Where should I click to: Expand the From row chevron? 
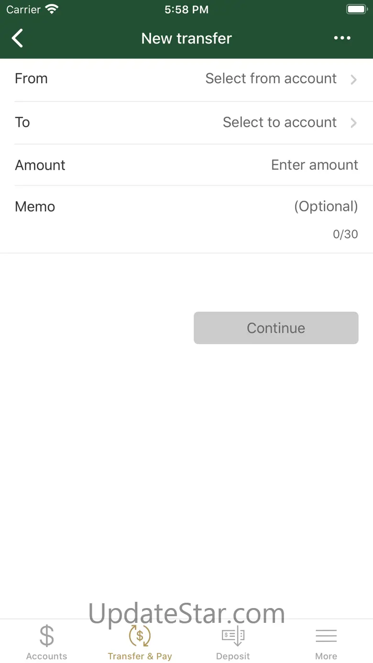(x=354, y=79)
